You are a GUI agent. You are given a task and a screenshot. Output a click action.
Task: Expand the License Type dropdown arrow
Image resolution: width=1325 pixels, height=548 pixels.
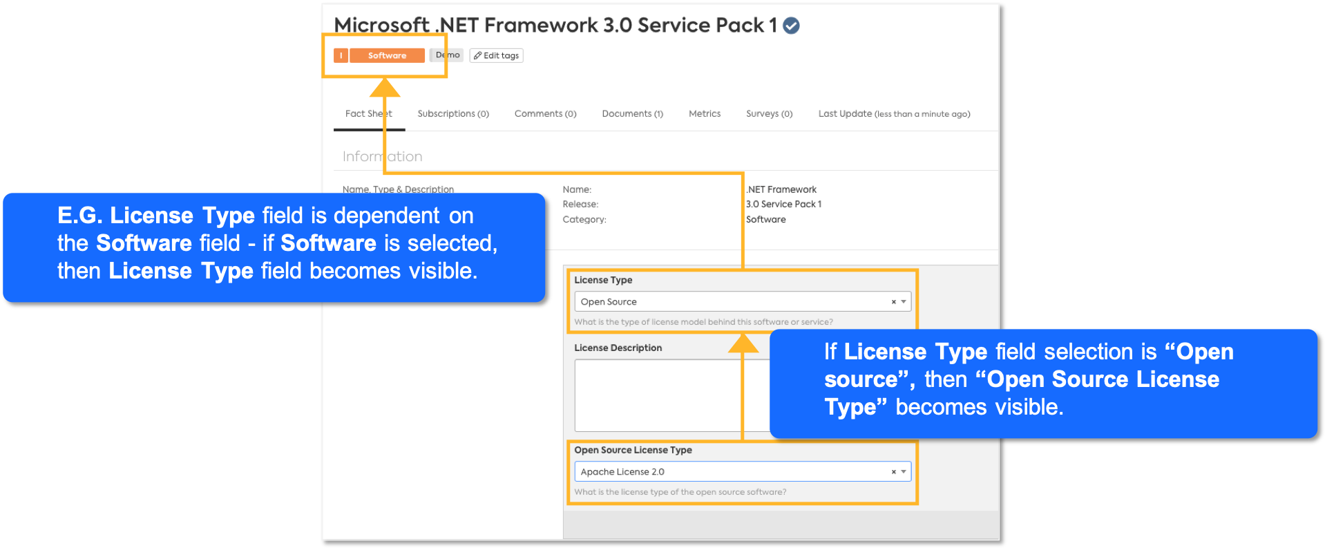coord(904,302)
